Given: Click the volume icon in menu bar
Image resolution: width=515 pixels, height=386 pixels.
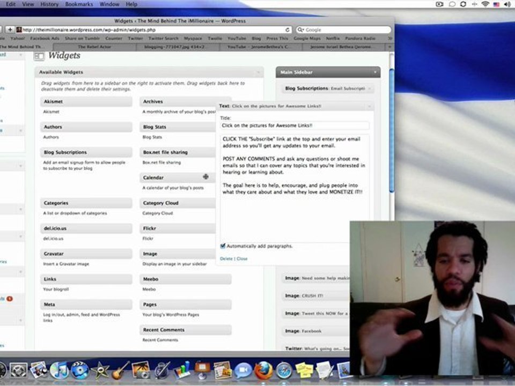Looking at the screenshot, I should click(x=507, y=4).
